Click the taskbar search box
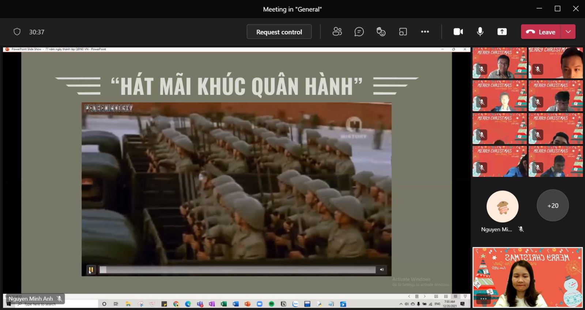 (57, 304)
